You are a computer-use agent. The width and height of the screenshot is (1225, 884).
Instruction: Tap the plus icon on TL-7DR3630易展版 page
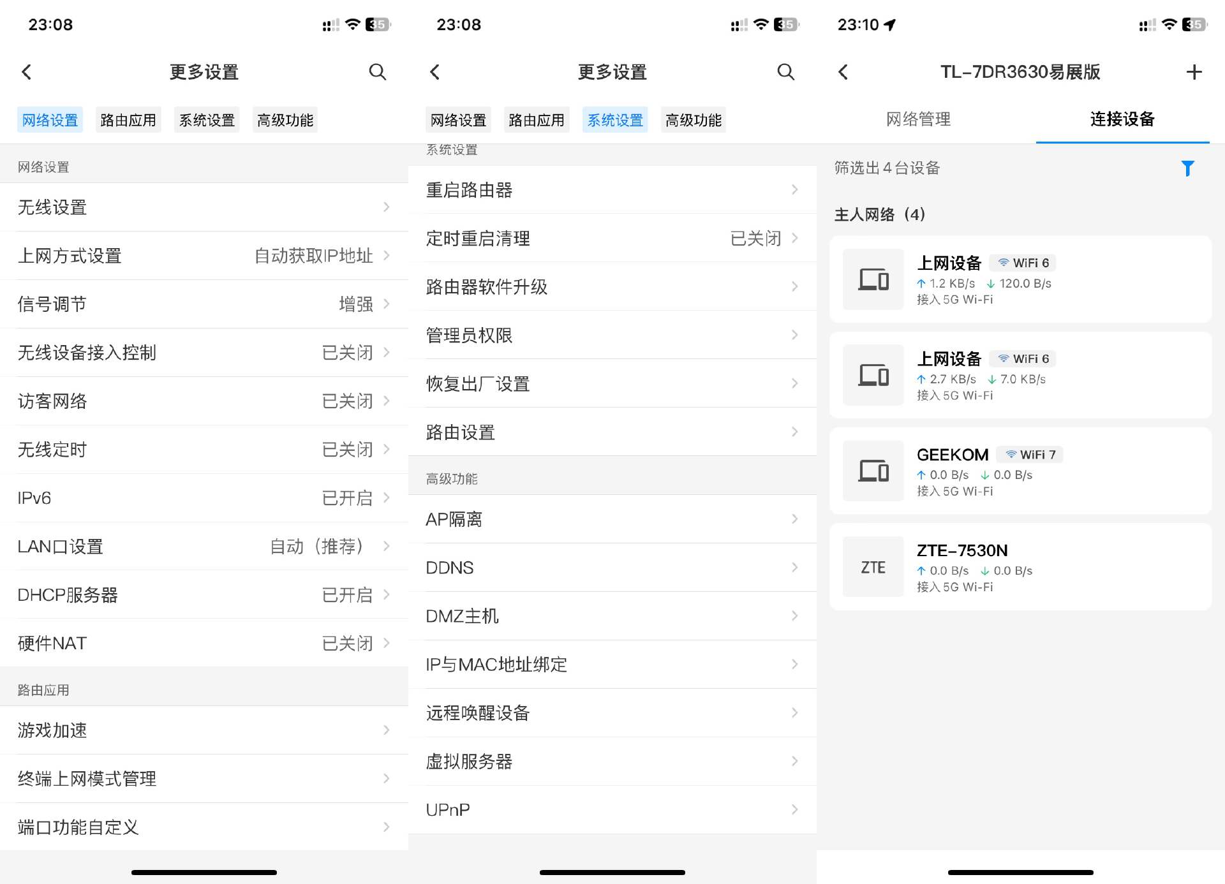point(1194,72)
